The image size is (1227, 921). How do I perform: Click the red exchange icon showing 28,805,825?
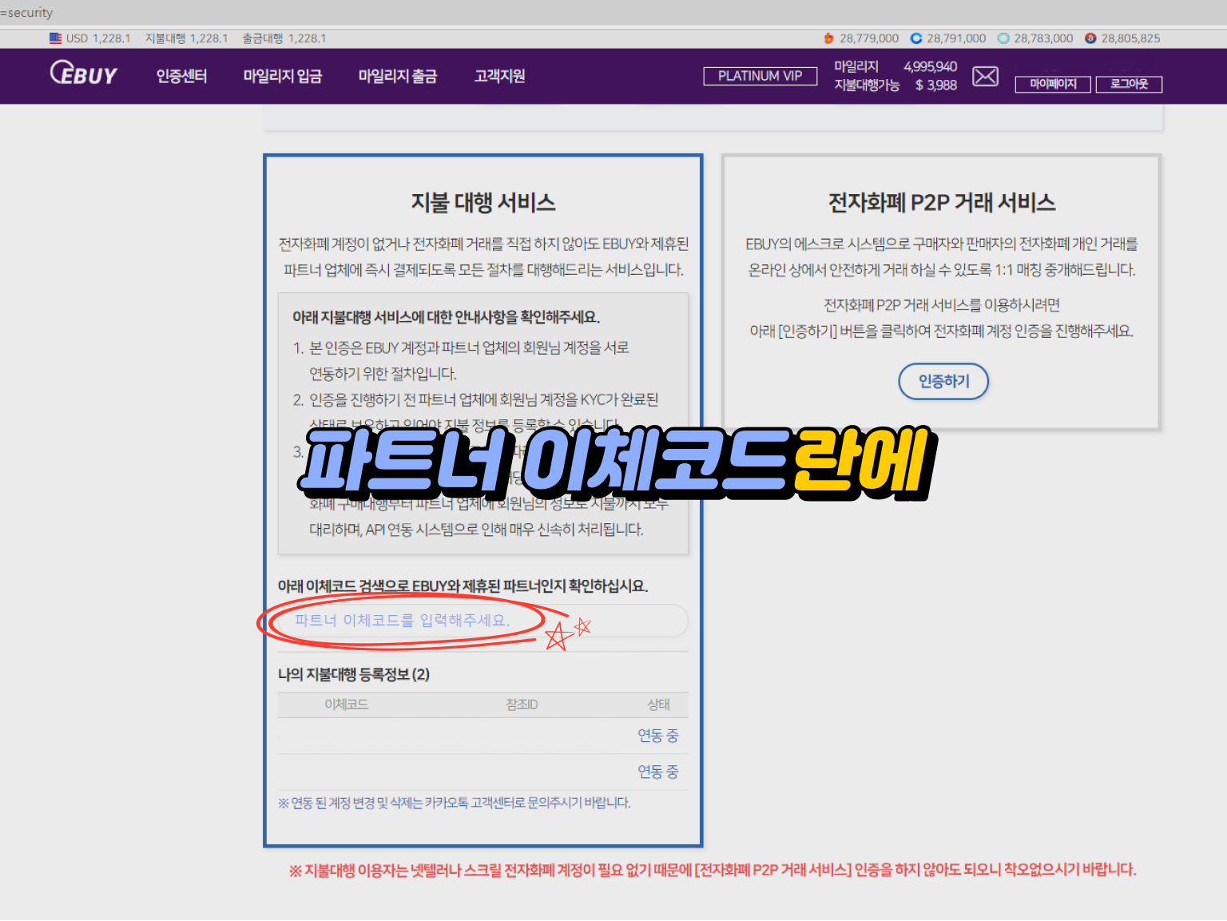pyautogui.click(x=1090, y=38)
